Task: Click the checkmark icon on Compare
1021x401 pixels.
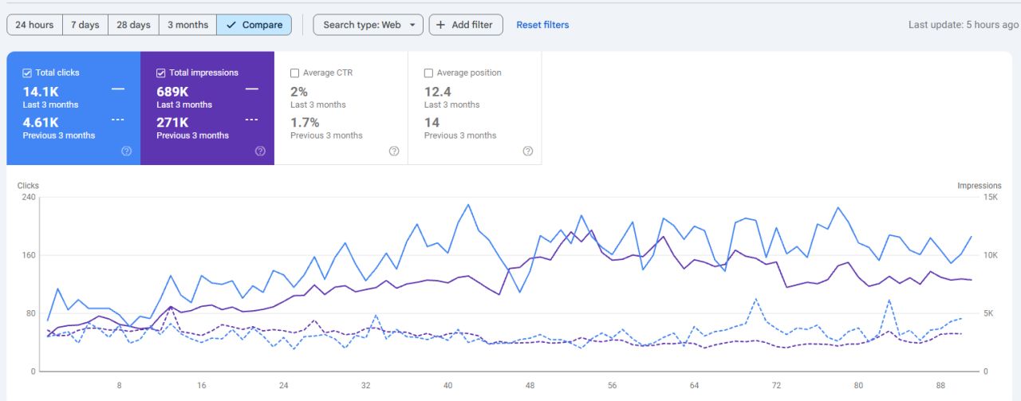Action: pyautogui.click(x=231, y=25)
